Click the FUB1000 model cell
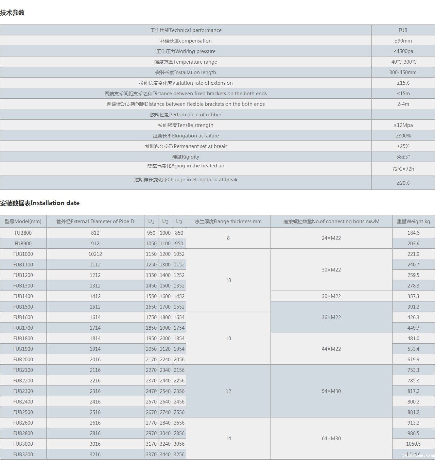Viewport: 435px width, 461px height. (23, 254)
